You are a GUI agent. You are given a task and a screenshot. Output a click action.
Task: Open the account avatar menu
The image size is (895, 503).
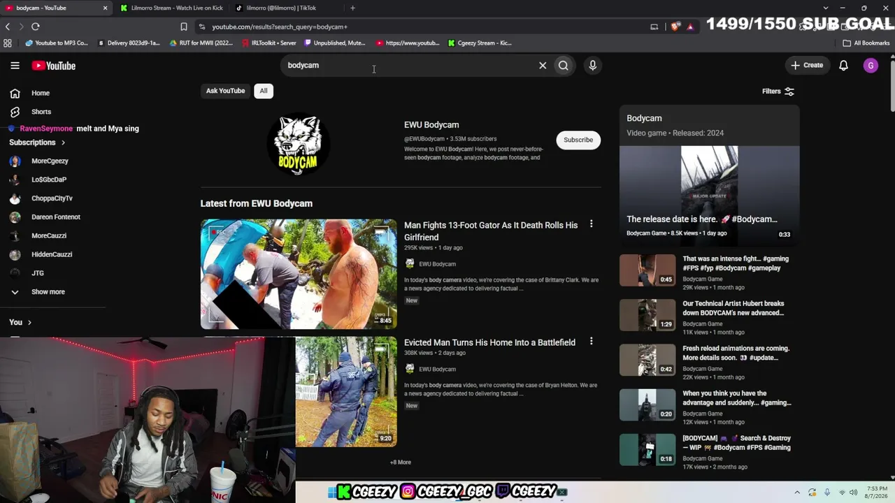[871, 66]
